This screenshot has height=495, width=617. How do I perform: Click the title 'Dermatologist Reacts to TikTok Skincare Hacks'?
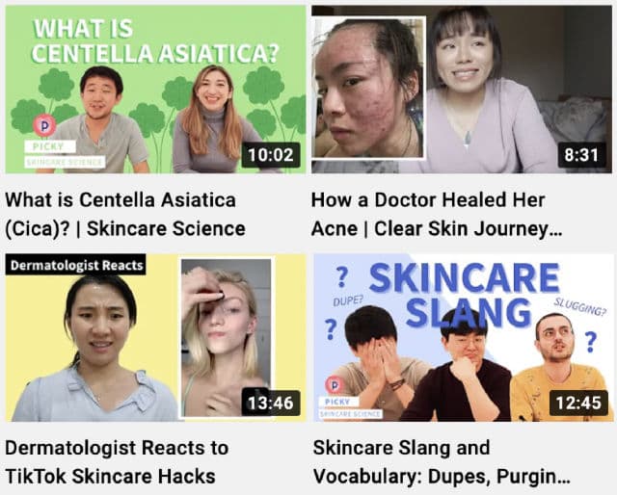click(117, 462)
